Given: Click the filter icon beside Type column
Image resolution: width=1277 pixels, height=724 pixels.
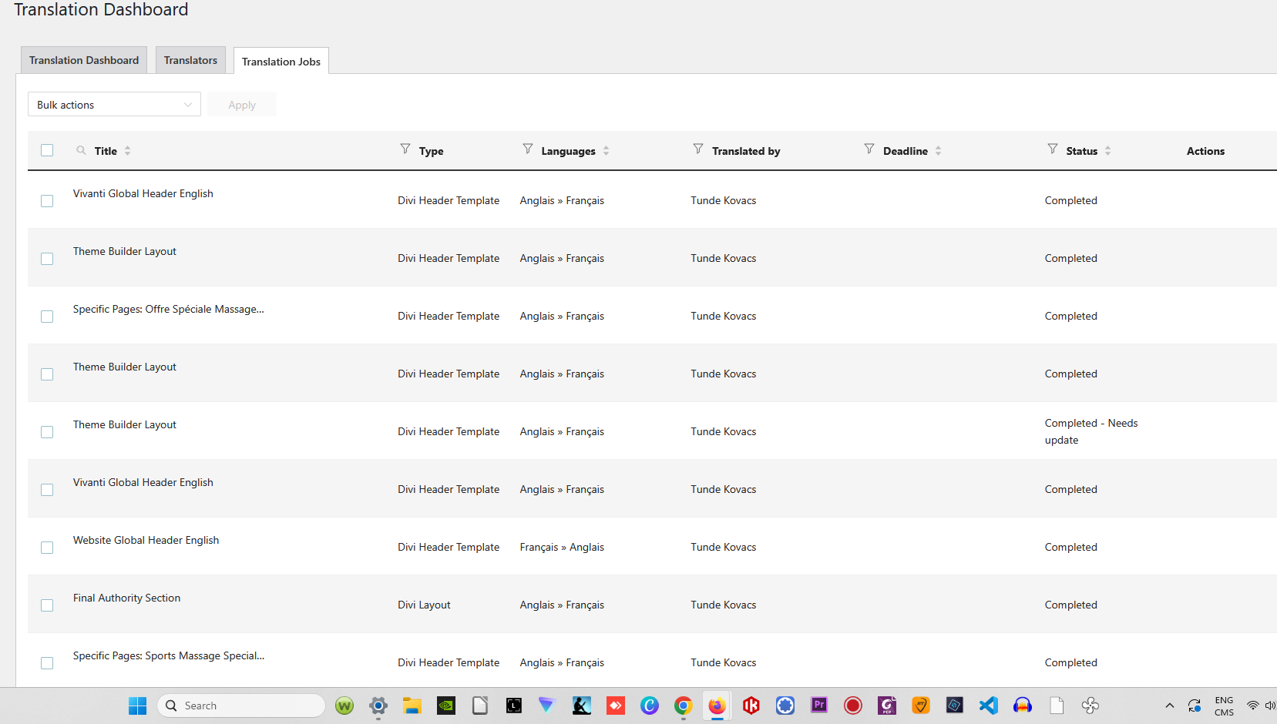Looking at the screenshot, I should click(x=405, y=149).
